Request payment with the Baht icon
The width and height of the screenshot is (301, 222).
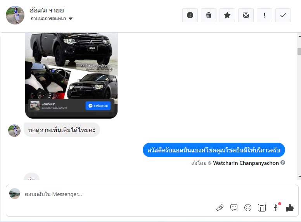click(x=276, y=208)
